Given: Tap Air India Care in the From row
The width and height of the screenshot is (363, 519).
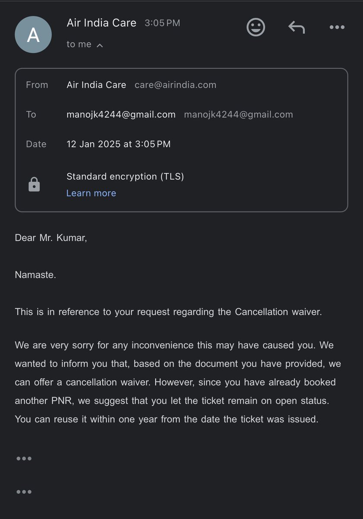Looking at the screenshot, I should coord(96,85).
